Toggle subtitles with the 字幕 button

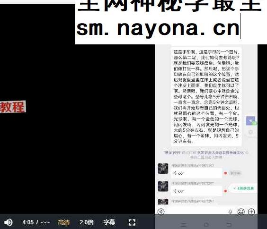click(109, 222)
